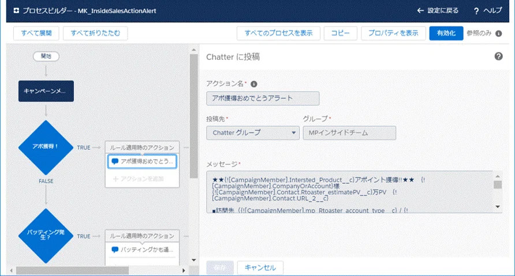Open the アポ獲得おめでとう... action item
The width and height of the screenshot is (515, 276).
click(x=142, y=161)
